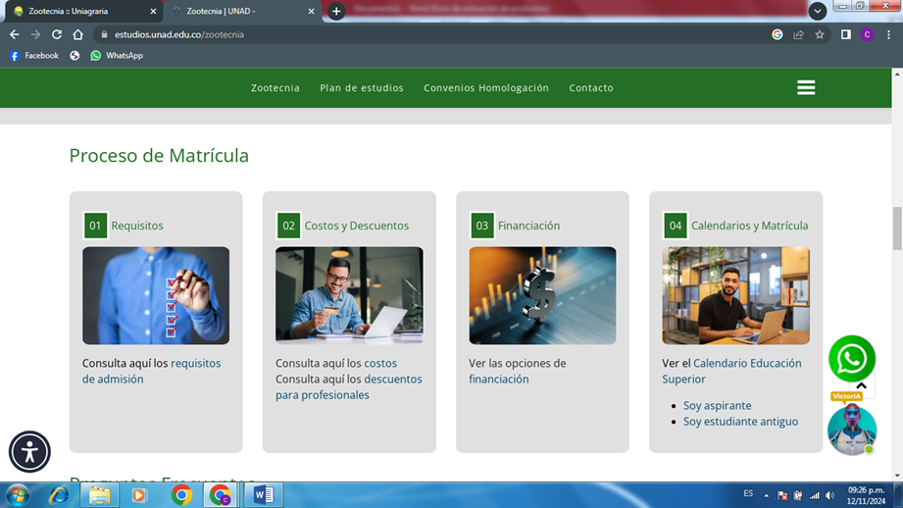Image resolution: width=903 pixels, height=508 pixels.
Task: Click the Victoria chatbot avatar
Action: click(851, 429)
